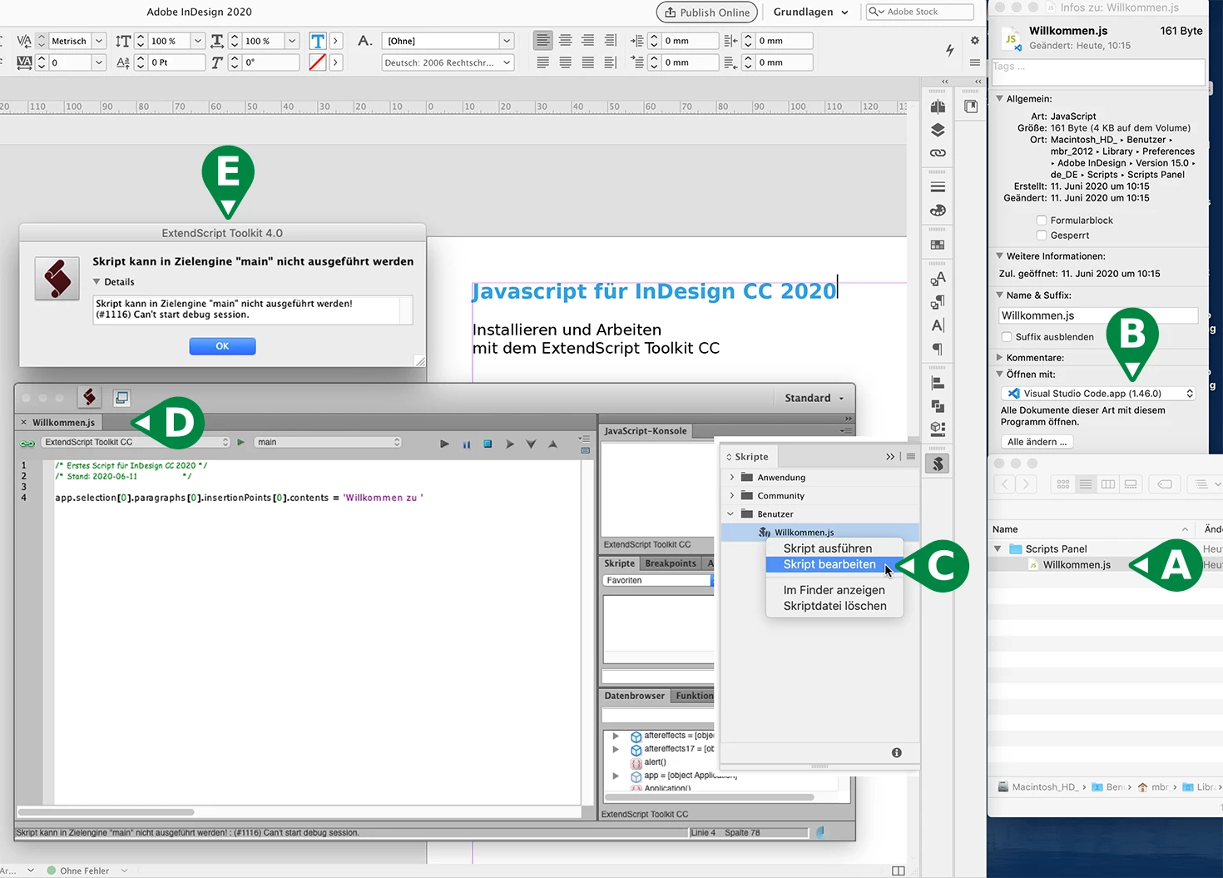Click the Publish Online button
The image size is (1223, 878).
[x=707, y=12]
